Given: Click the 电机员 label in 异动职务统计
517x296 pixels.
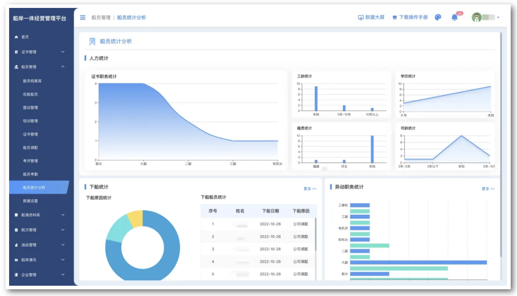Looking at the screenshot, I should [343, 228].
